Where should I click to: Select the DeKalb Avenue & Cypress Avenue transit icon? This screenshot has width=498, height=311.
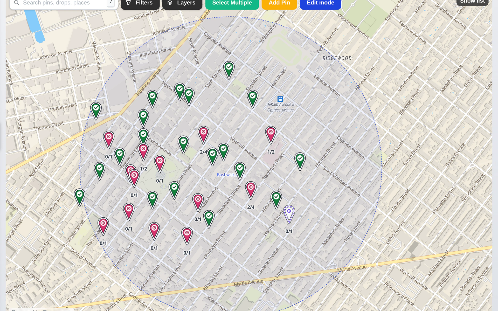(x=280, y=99)
